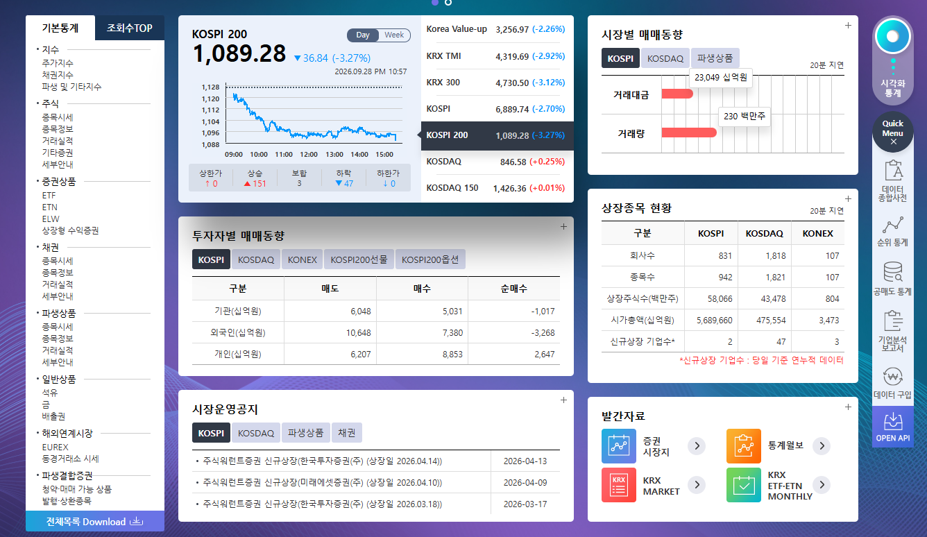Image resolution: width=927 pixels, height=537 pixels.
Task: Select KOSPI200옵션 tab in 투자자별 매매동향
Action: (x=430, y=259)
